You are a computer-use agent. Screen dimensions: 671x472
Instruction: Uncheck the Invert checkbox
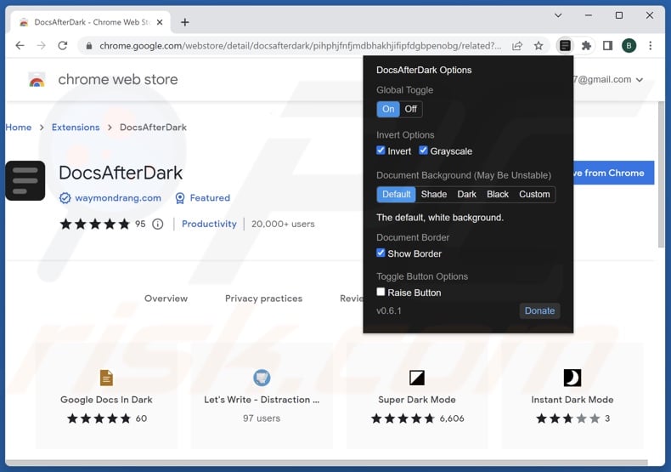pyautogui.click(x=381, y=151)
